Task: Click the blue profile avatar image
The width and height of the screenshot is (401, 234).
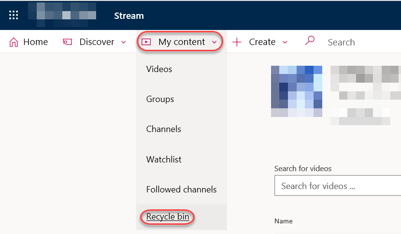Action: click(296, 91)
